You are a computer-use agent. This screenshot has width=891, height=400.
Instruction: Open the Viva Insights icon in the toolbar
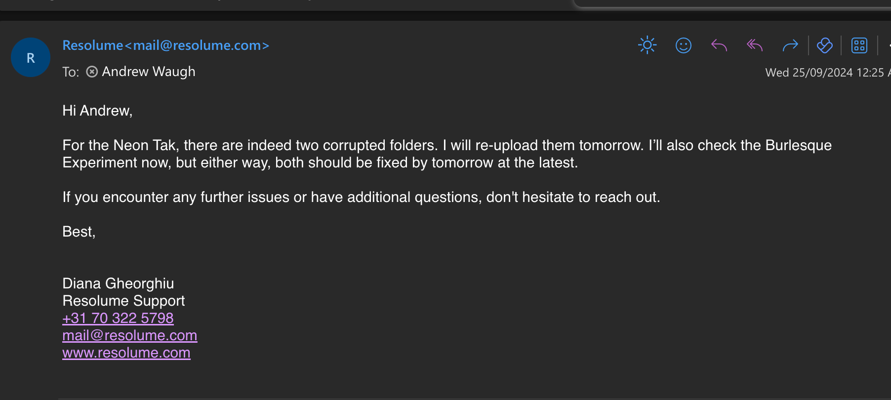[x=825, y=45]
